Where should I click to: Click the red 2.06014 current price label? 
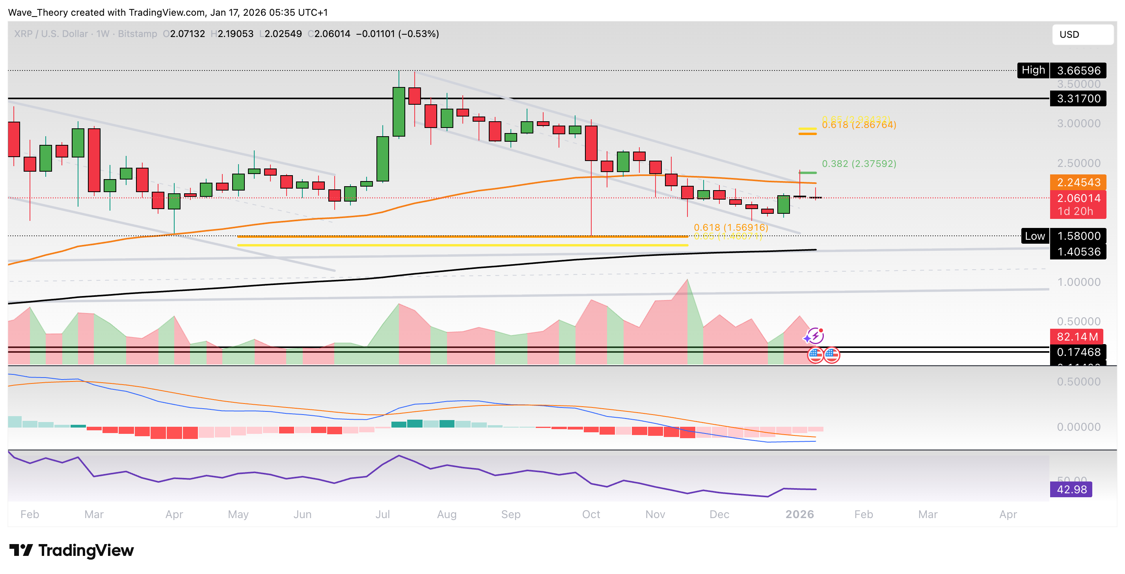point(1079,198)
